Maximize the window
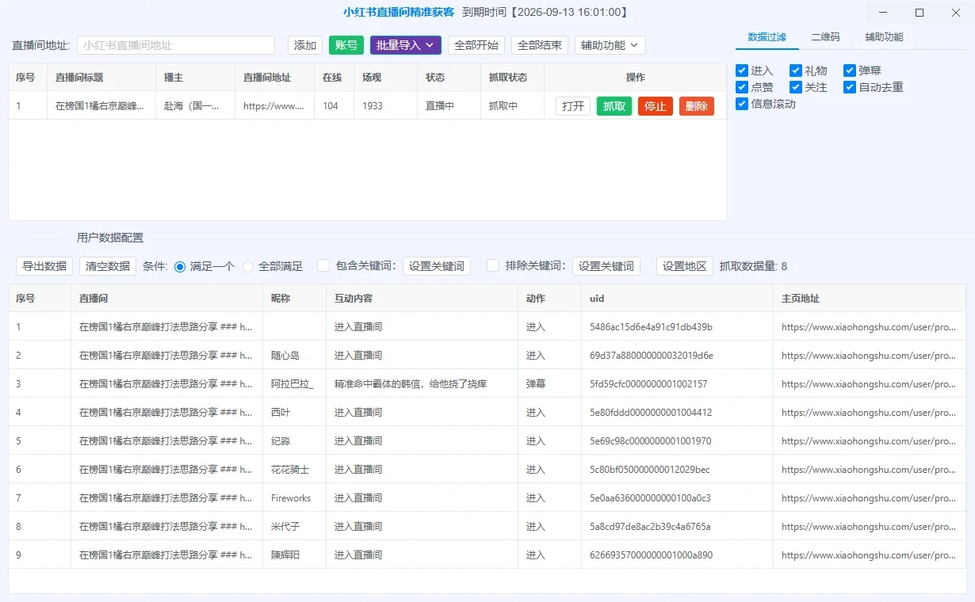 [x=920, y=12]
